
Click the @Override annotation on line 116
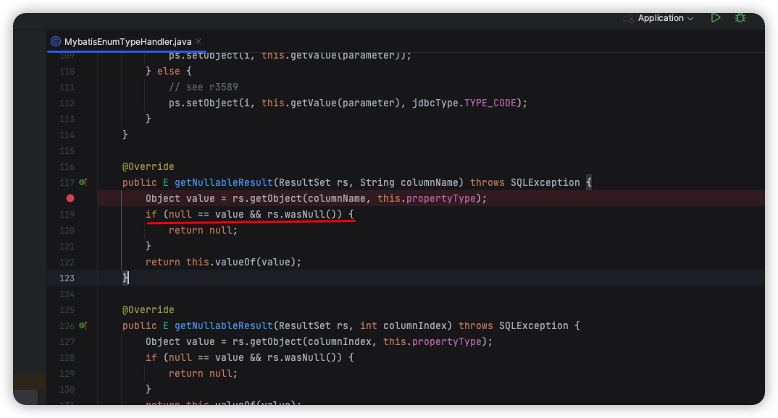(x=148, y=166)
